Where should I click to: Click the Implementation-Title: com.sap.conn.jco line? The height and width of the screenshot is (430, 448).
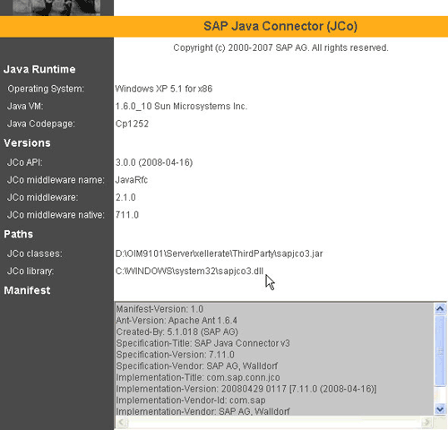(x=198, y=377)
